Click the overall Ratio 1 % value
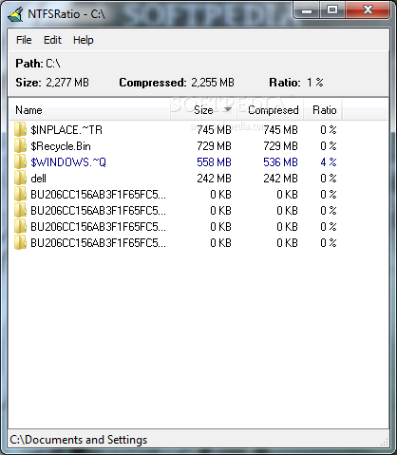397x455 pixels. [x=315, y=83]
